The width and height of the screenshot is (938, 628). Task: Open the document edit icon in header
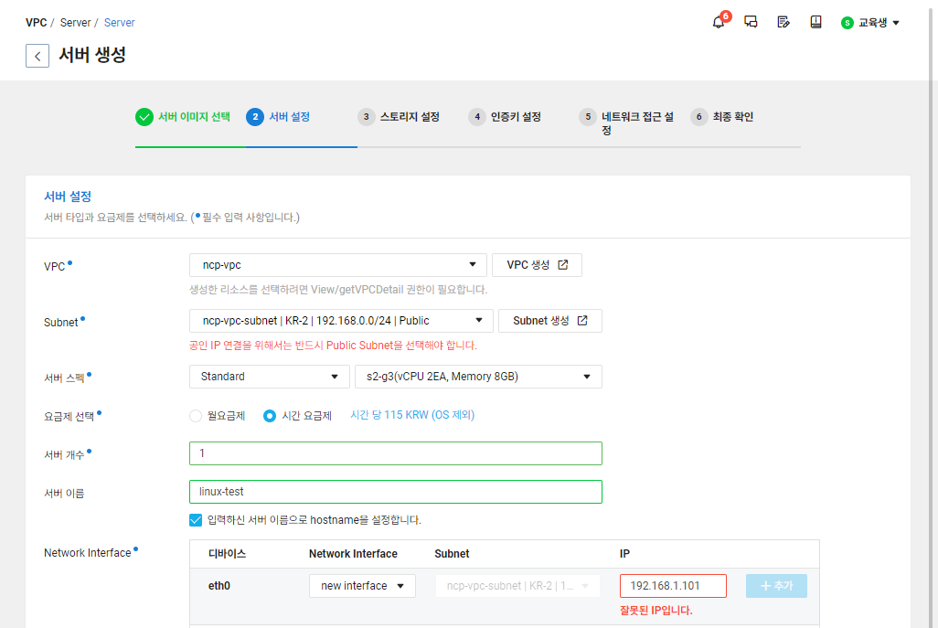(x=783, y=22)
